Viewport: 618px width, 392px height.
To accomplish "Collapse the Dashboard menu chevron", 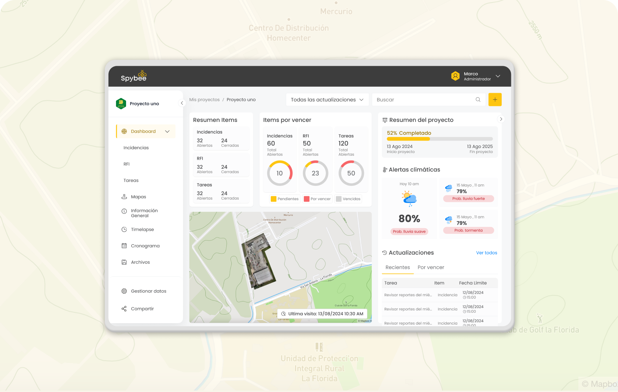I will [167, 131].
